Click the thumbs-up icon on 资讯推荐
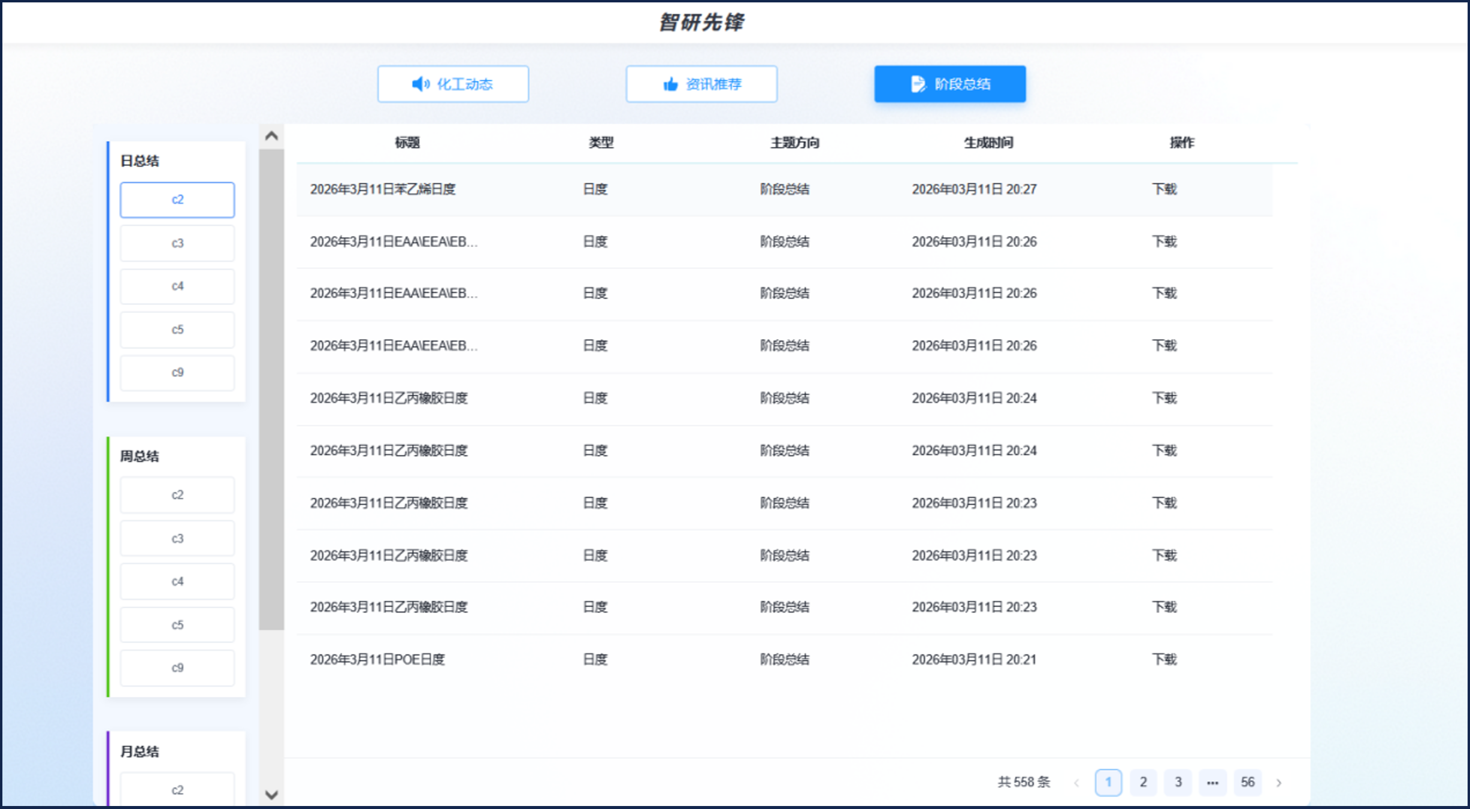Screen dimensions: 1470x809 tap(670, 84)
